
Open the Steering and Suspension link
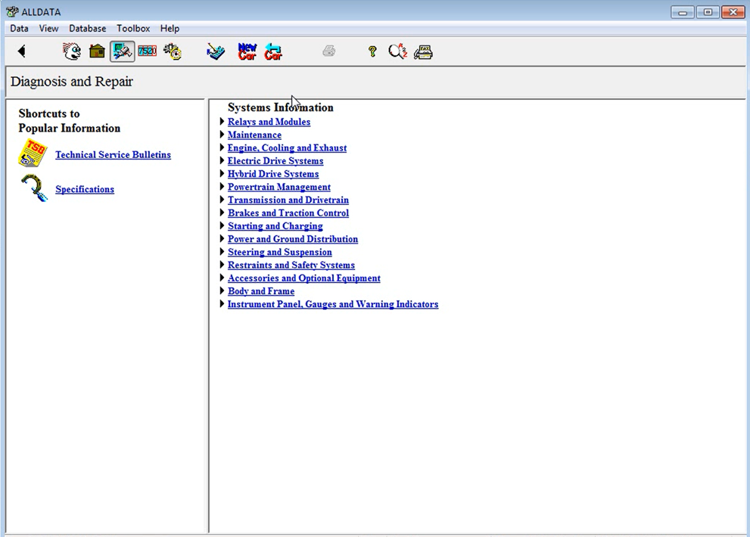pos(280,252)
